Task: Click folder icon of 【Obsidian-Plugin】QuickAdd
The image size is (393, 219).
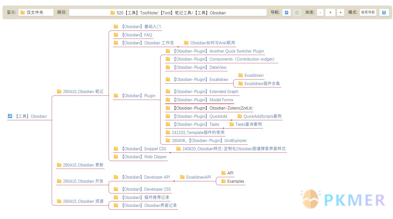Action: click(168, 116)
